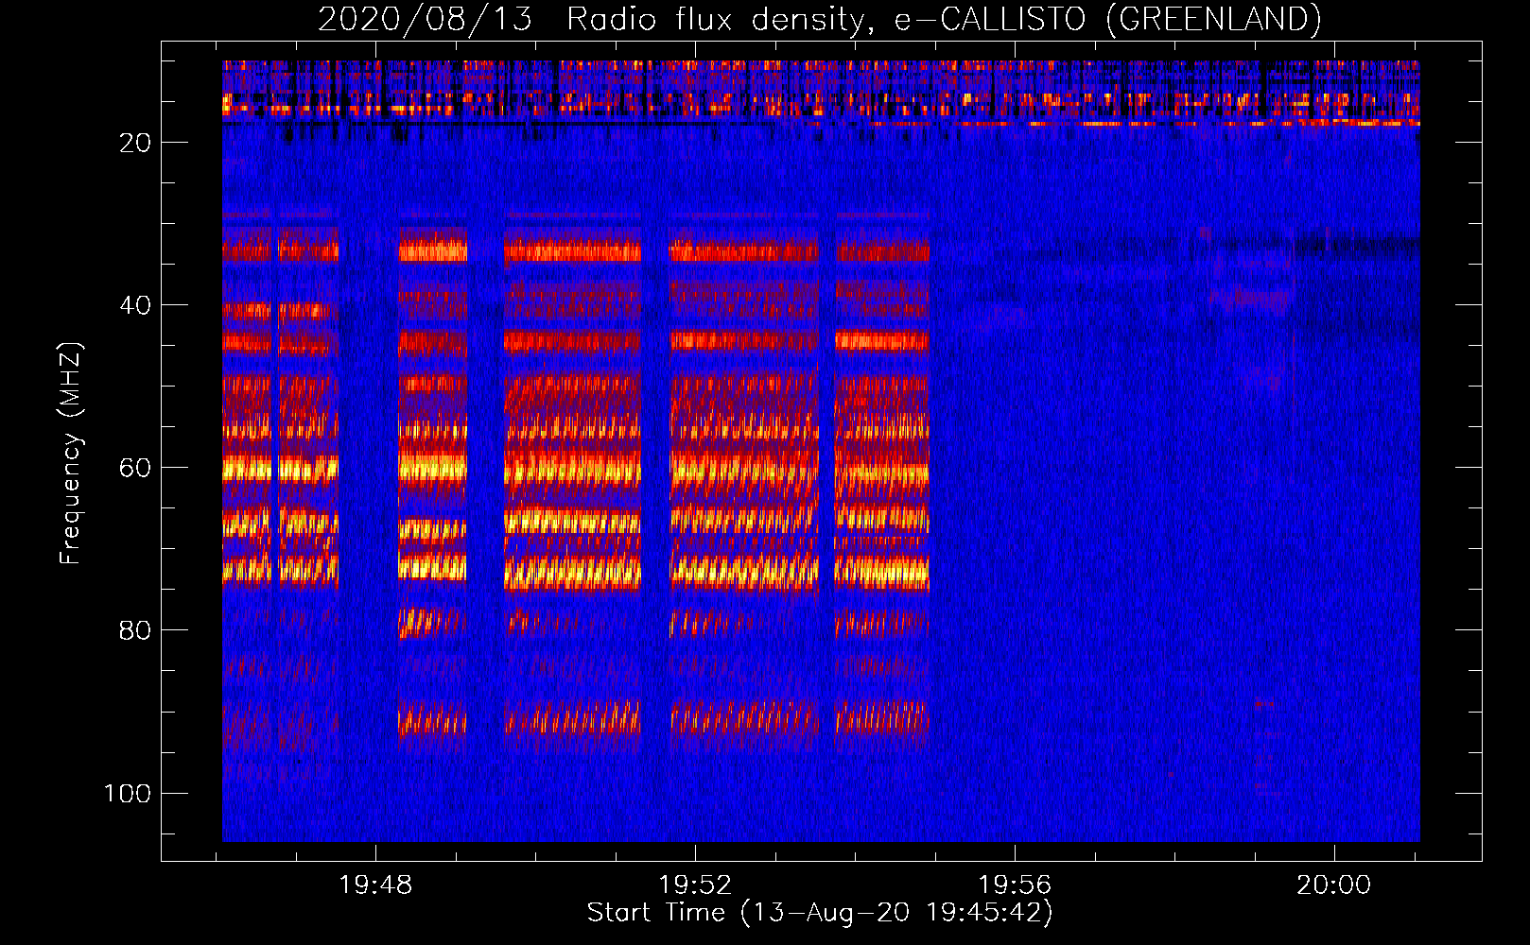Click the 'Frequency (MHZ)' axis label
1530x945 pixels.
70,454
